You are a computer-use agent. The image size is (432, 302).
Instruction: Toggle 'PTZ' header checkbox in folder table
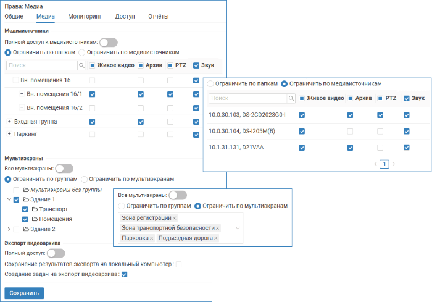170,65
